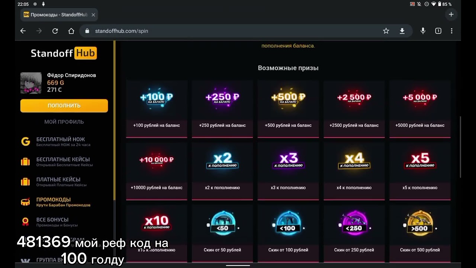The height and width of the screenshot is (268, 476).
Task: Click the <250 skin prize badge
Action: [354, 224]
